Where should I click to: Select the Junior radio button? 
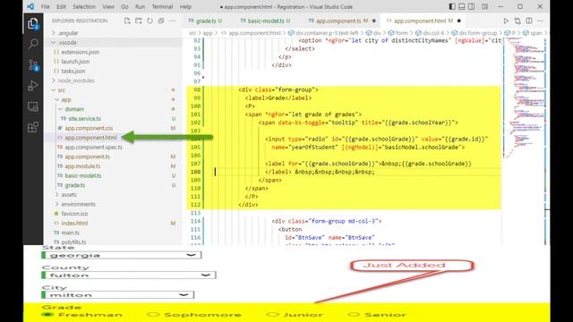[x=272, y=314]
